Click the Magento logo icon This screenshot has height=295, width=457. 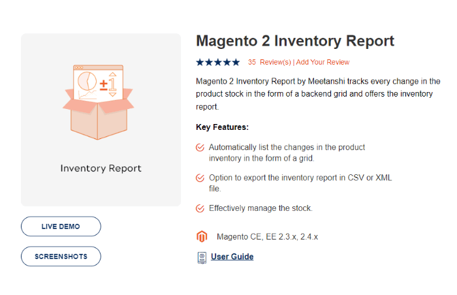(202, 237)
